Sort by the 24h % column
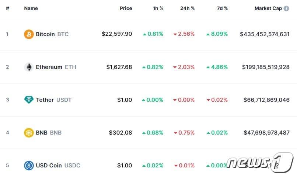This screenshot has height=177, width=297. tap(187, 8)
